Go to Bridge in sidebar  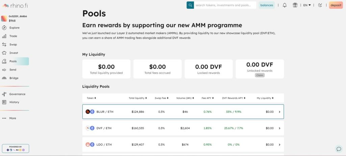coord(14,78)
